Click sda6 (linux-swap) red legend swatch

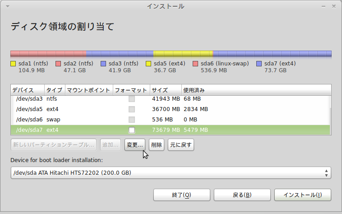click(195, 64)
